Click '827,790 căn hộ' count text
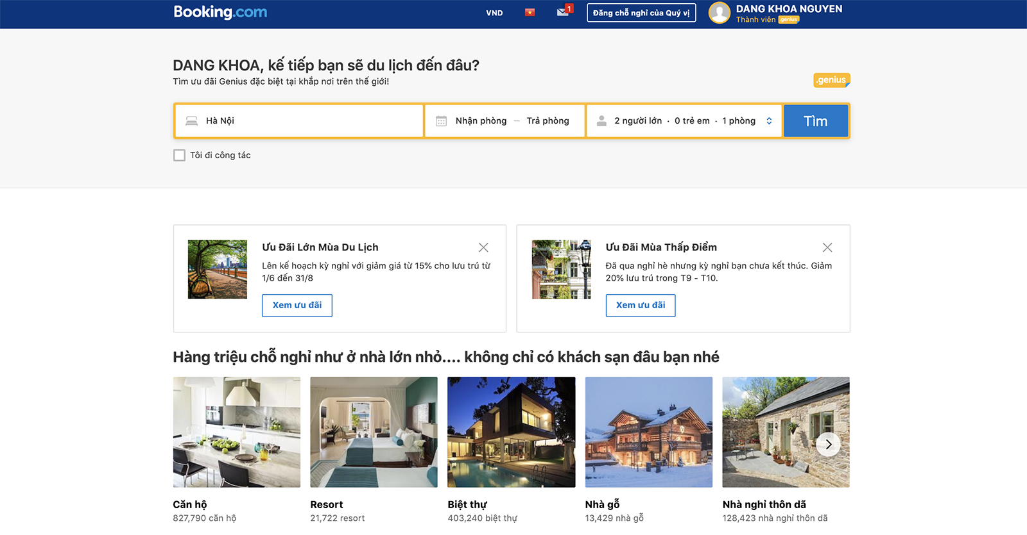The height and width of the screenshot is (535, 1027). click(x=205, y=518)
